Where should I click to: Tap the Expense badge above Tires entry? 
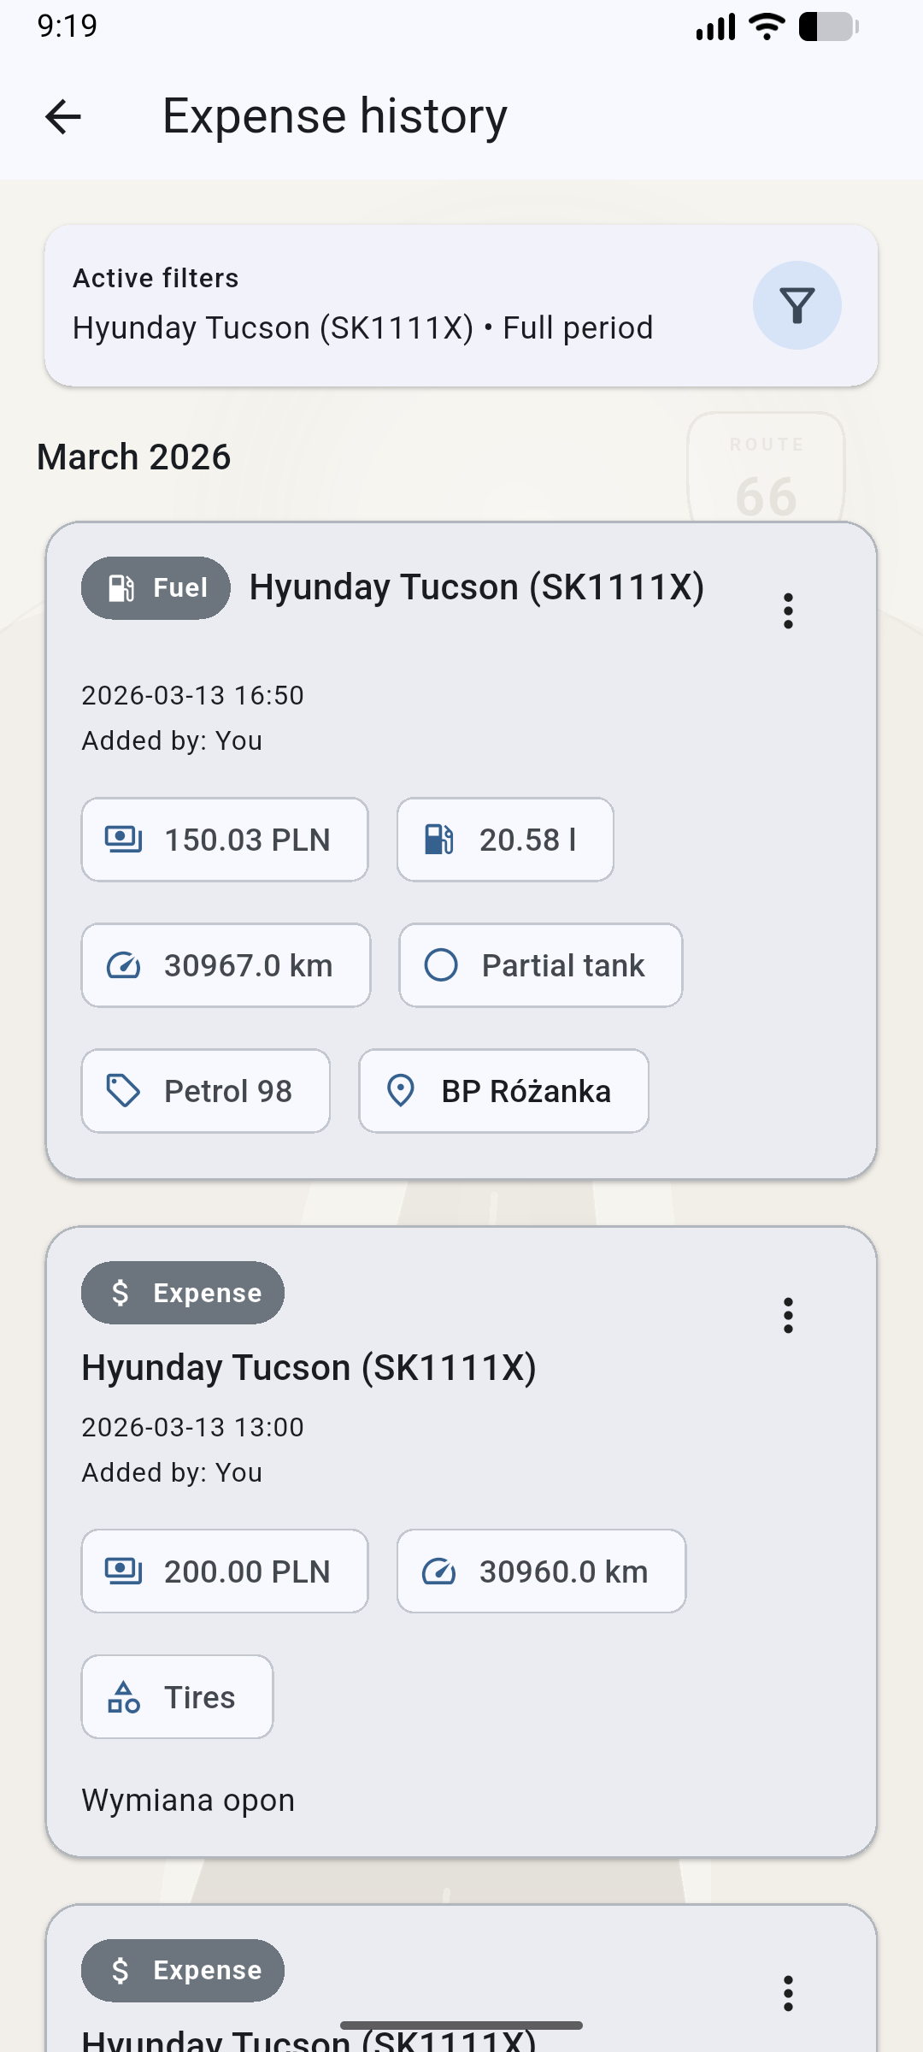[x=183, y=1293]
